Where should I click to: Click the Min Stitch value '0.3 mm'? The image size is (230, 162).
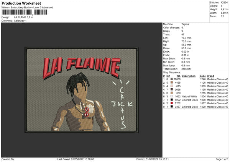tap(186, 62)
